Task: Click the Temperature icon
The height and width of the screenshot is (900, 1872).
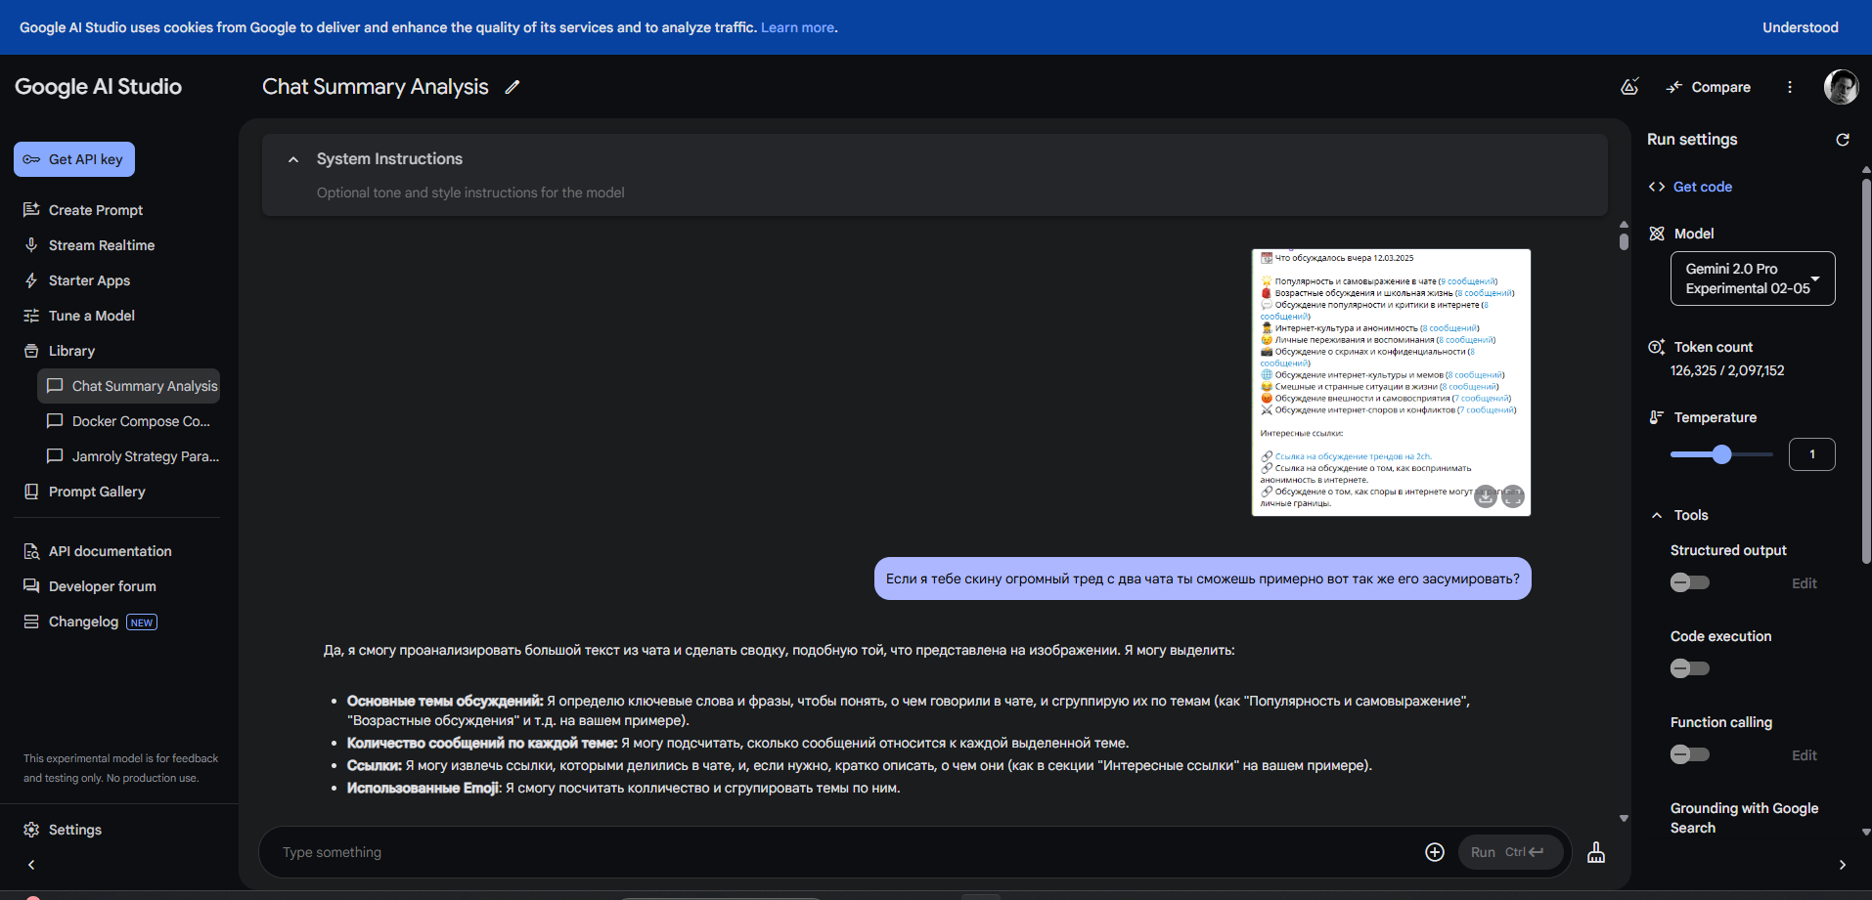Action: coord(1657,417)
